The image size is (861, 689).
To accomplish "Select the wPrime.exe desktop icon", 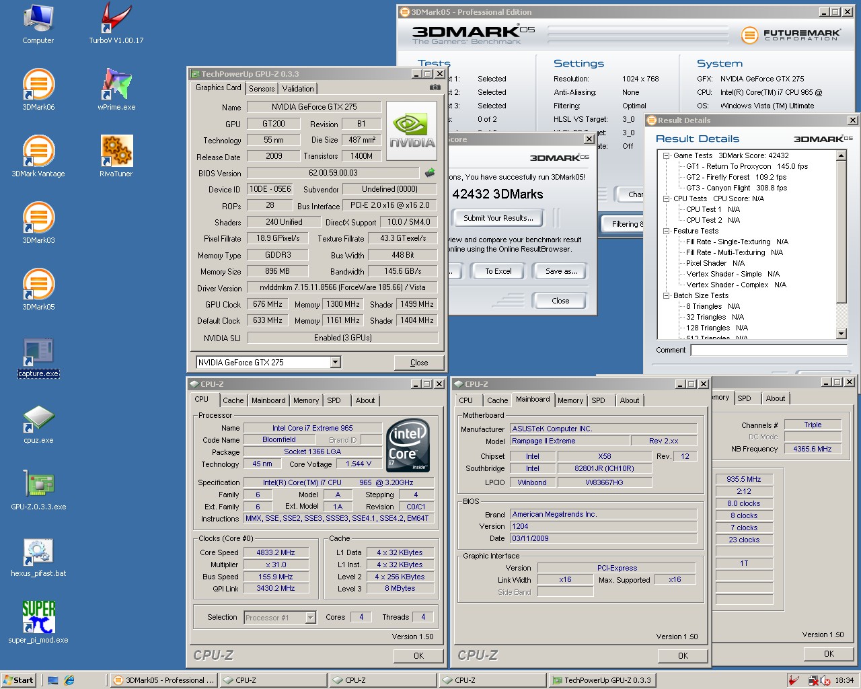I will click(x=116, y=90).
